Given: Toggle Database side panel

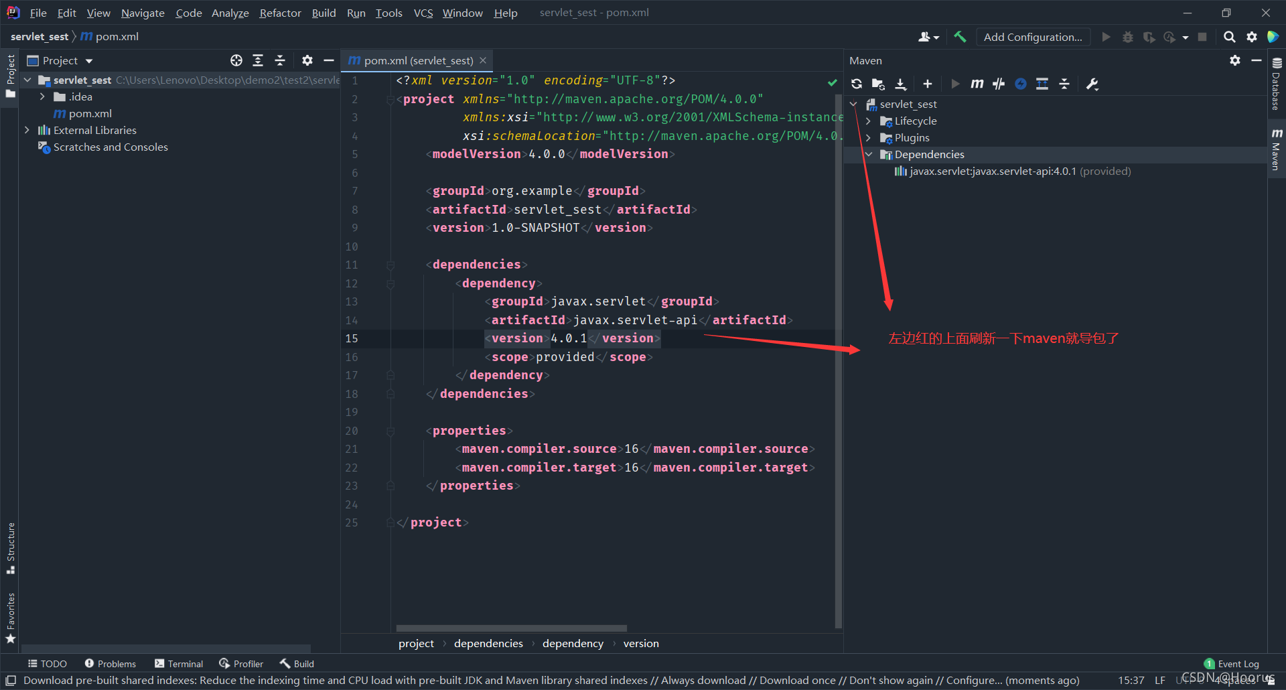Looking at the screenshot, I should point(1277,84).
